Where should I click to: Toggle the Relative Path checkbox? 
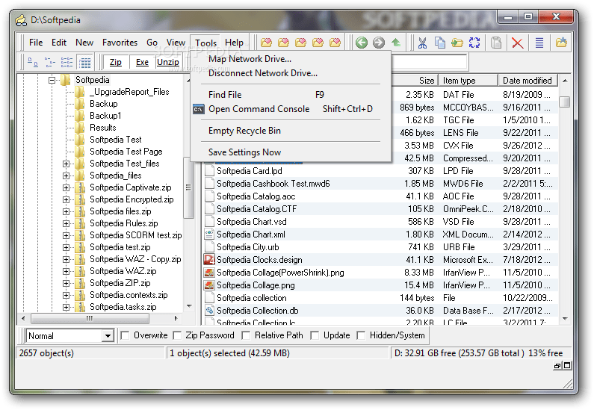pyautogui.click(x=247, y=335)
